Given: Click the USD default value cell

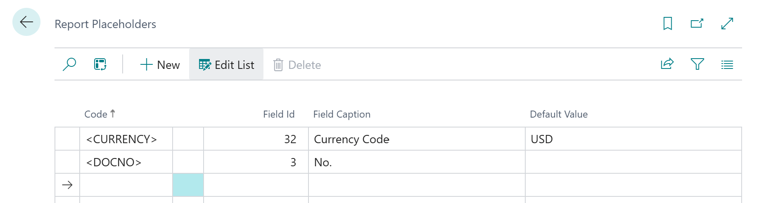Looking at the screenshot, I should 541,139.
